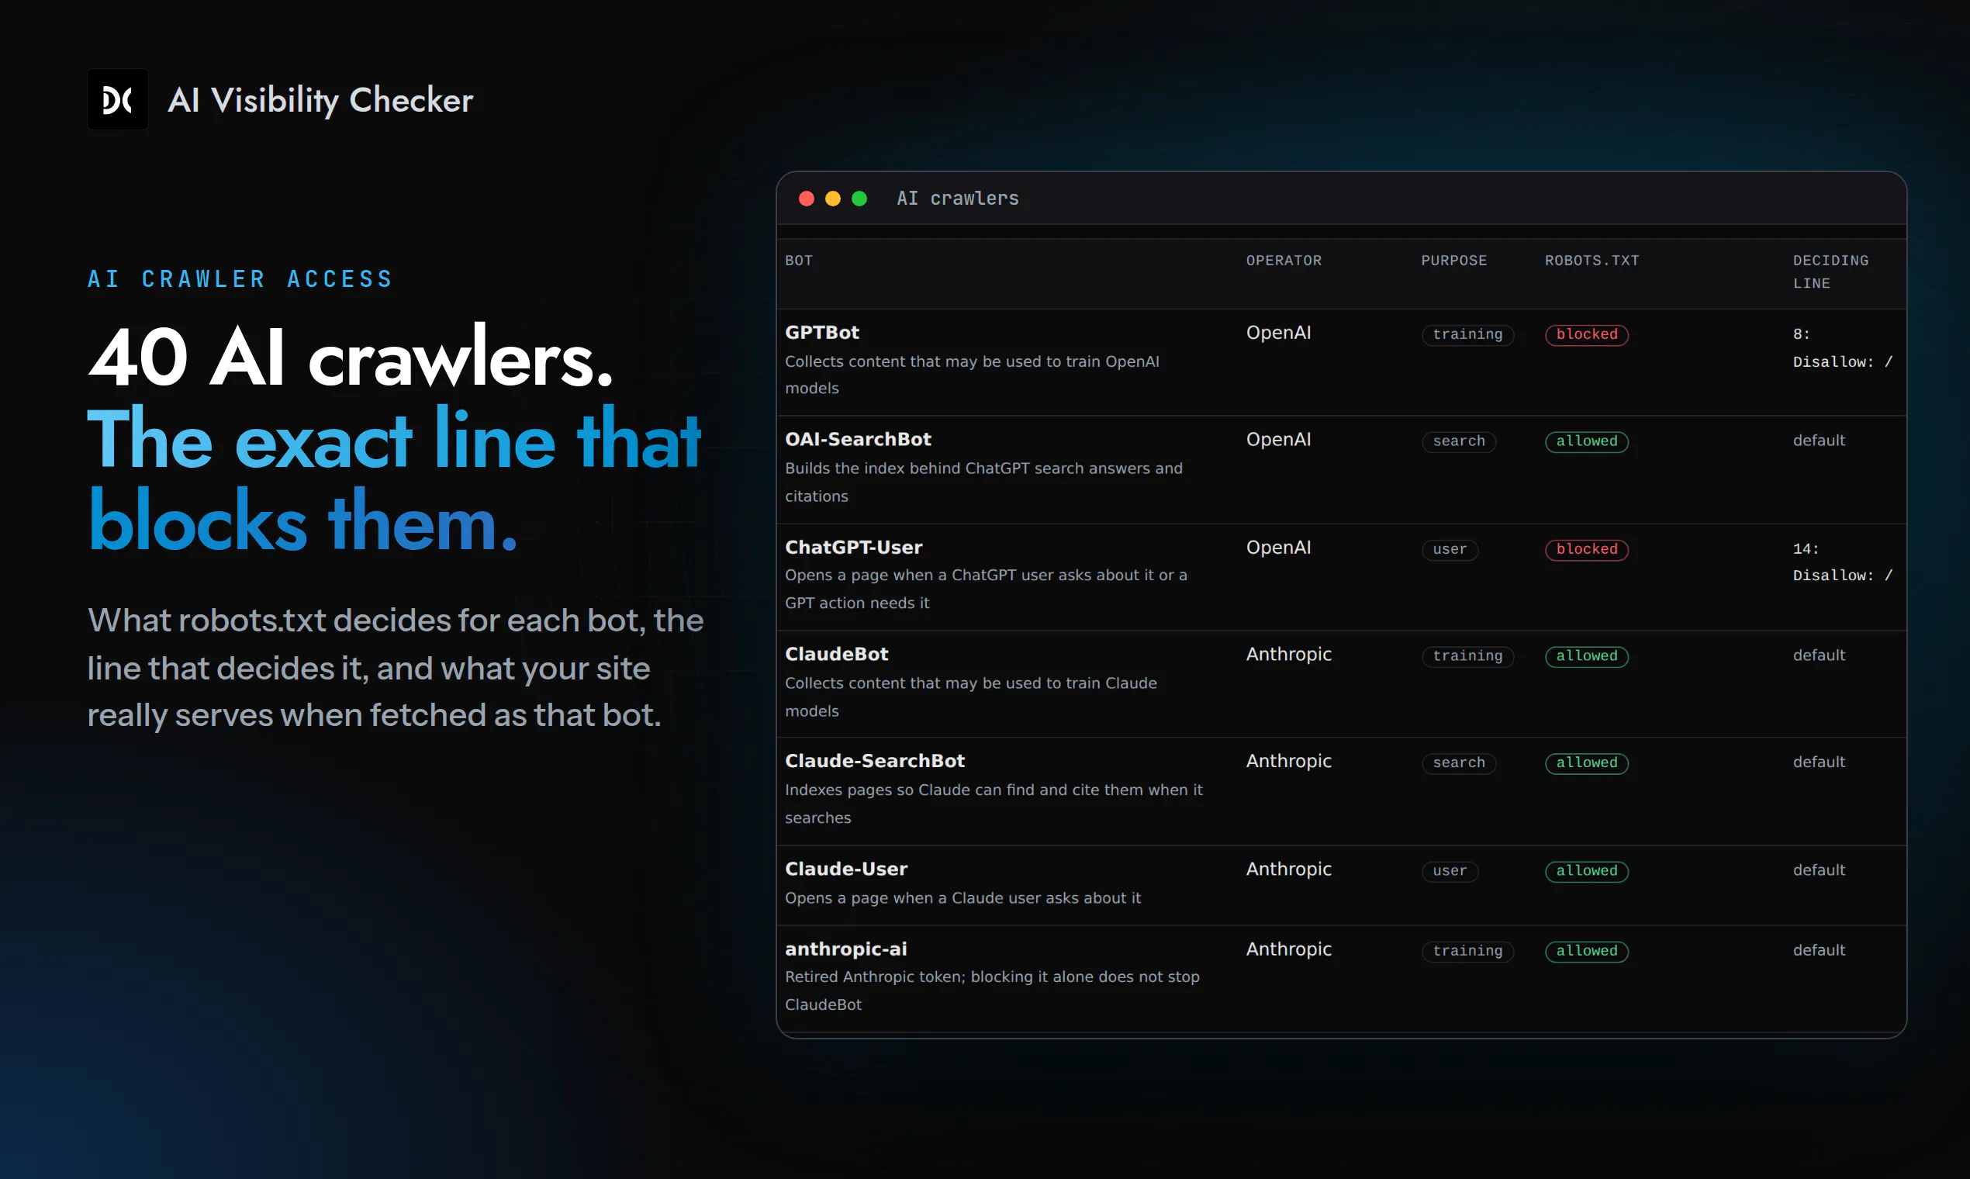Click the yellow window dot
Screen dimensions: 1970x1179
[x=832, y=199]
